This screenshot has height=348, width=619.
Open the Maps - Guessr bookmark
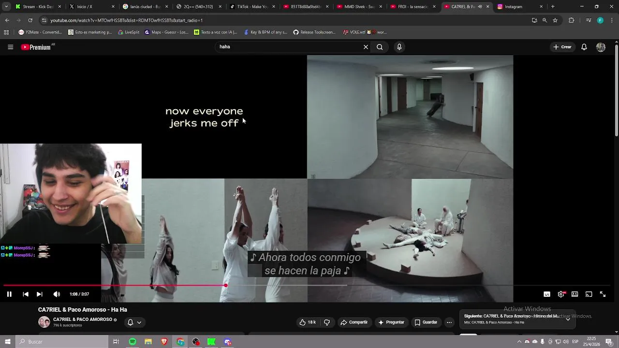pos(166,32)
